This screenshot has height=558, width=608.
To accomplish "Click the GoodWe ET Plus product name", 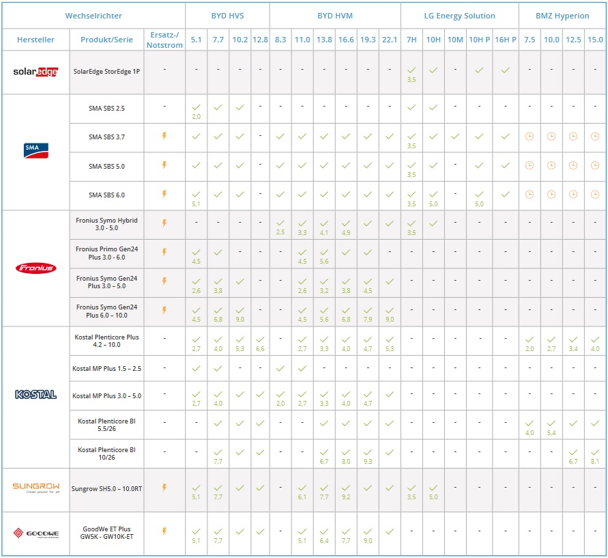I will click(106, 533).
